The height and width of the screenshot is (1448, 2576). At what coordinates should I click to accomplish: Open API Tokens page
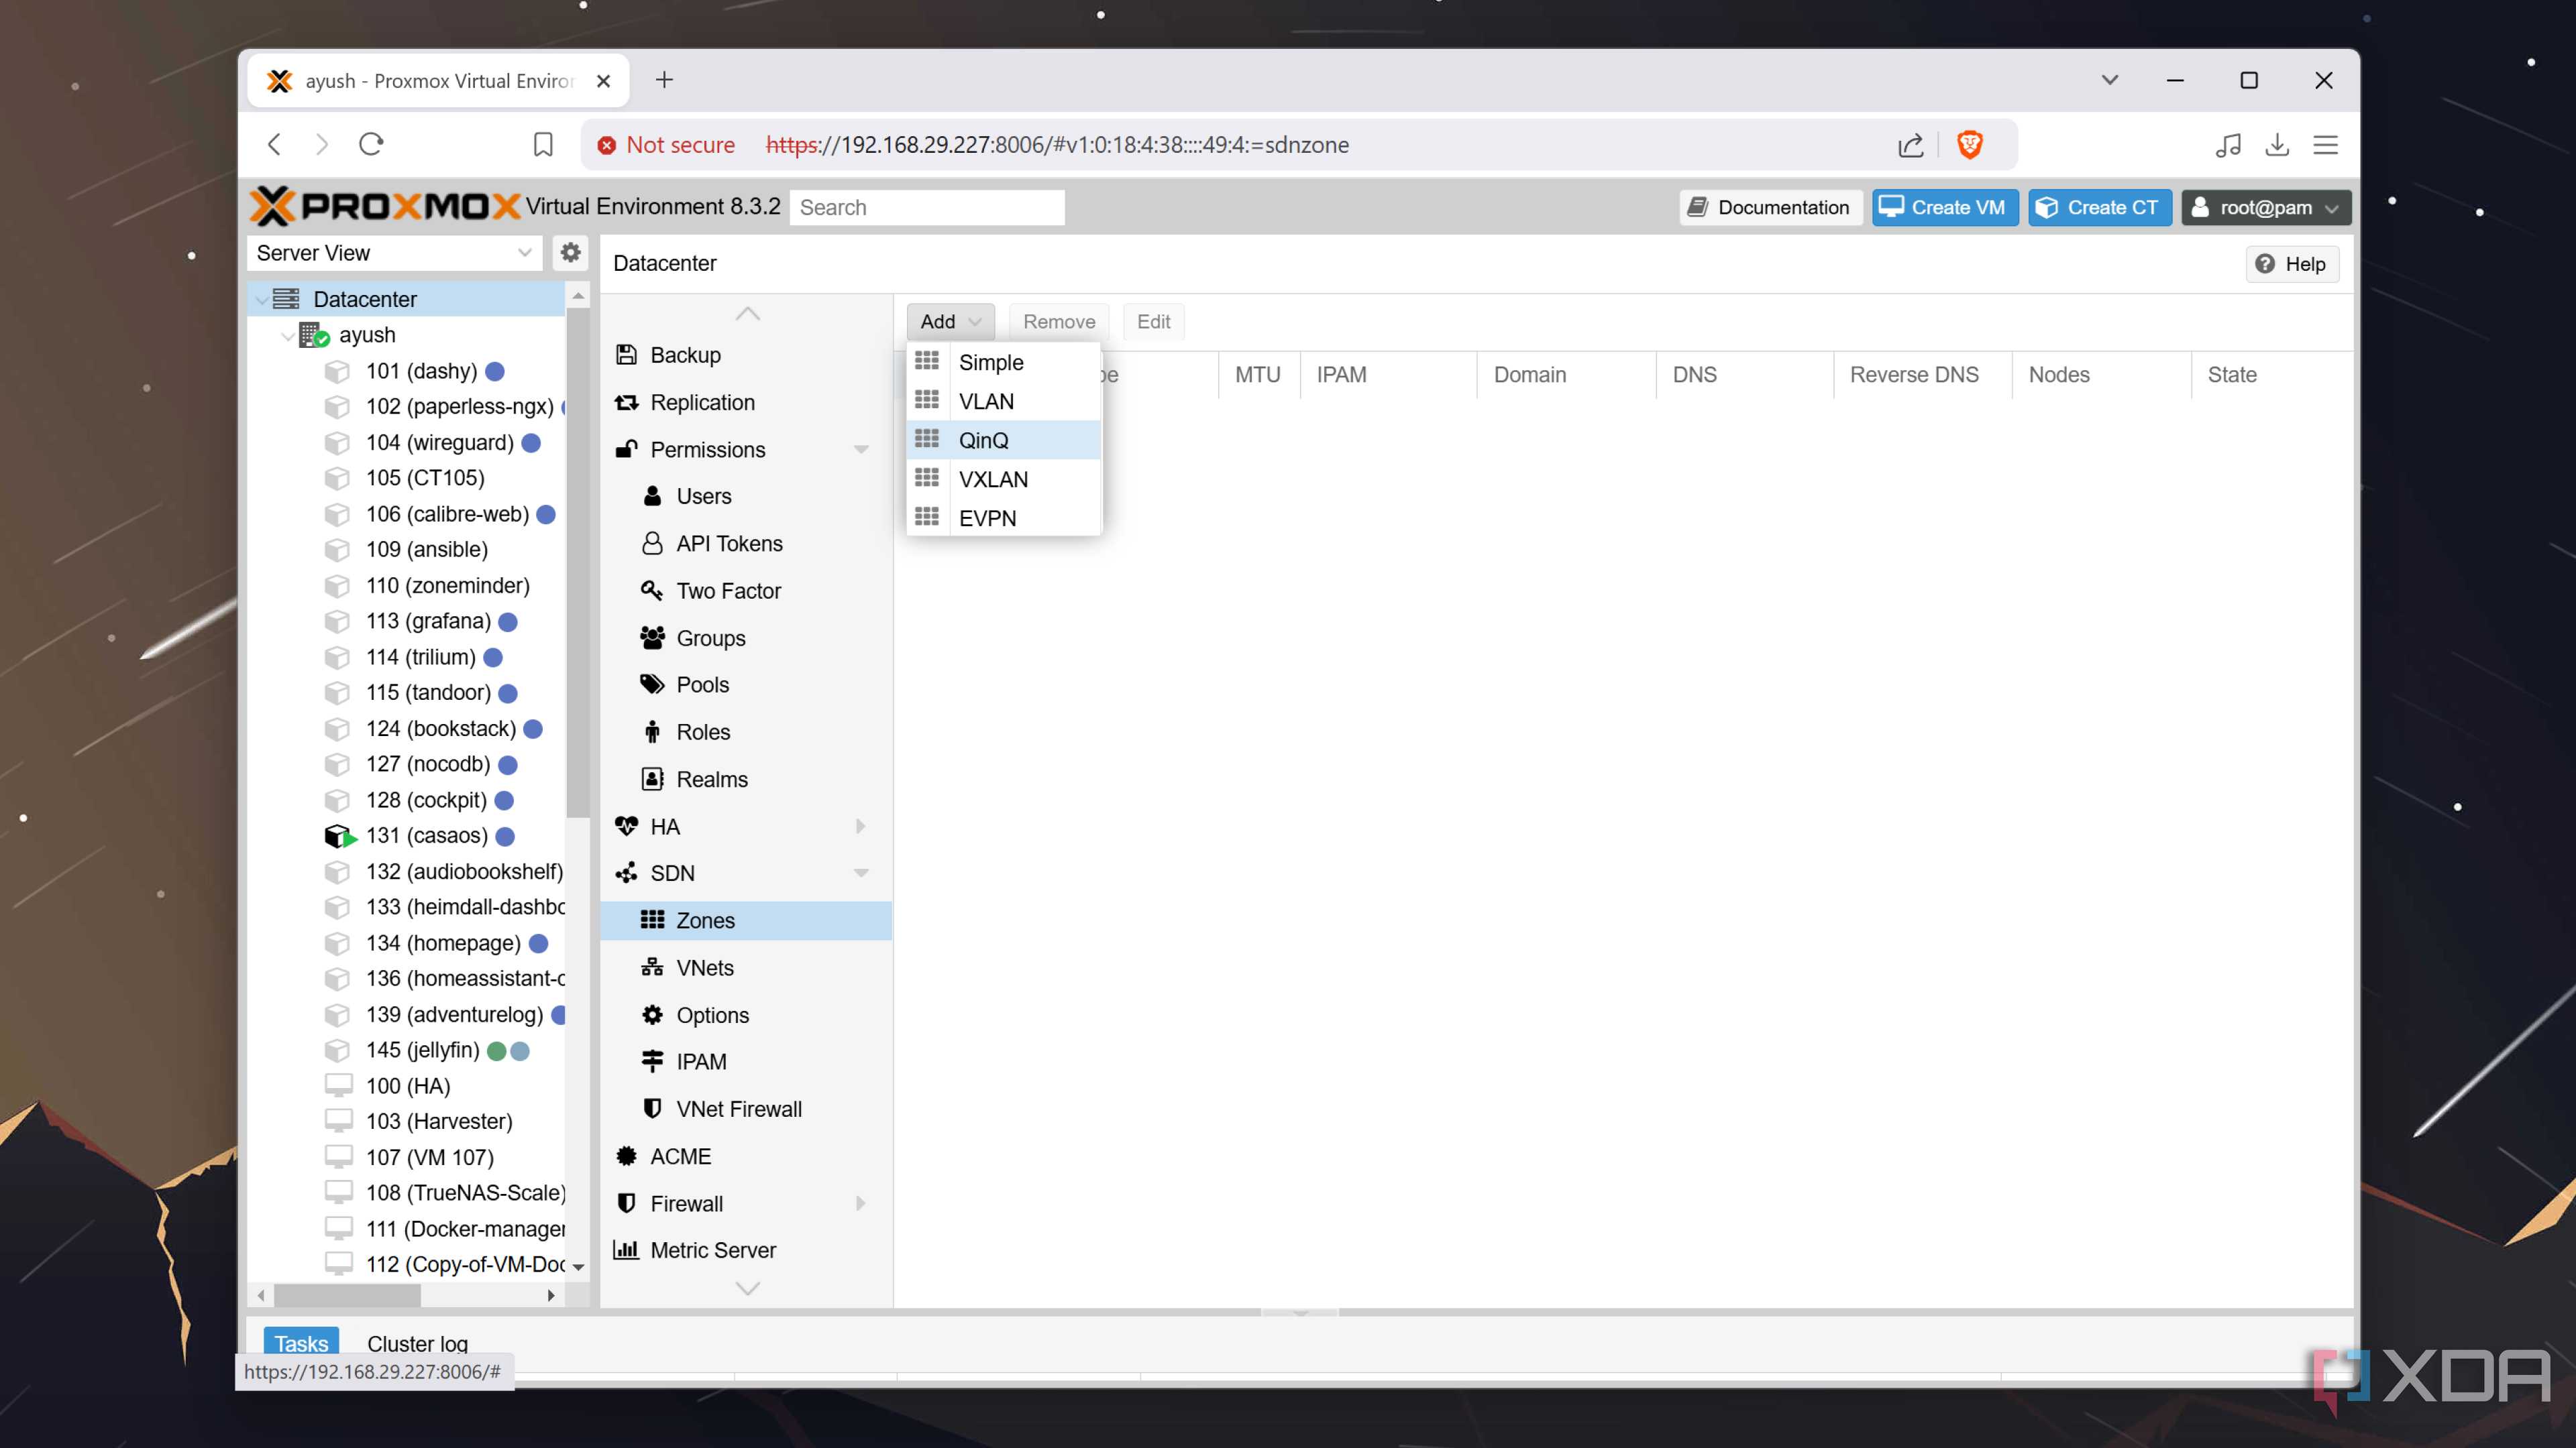(x=729, y=542)
